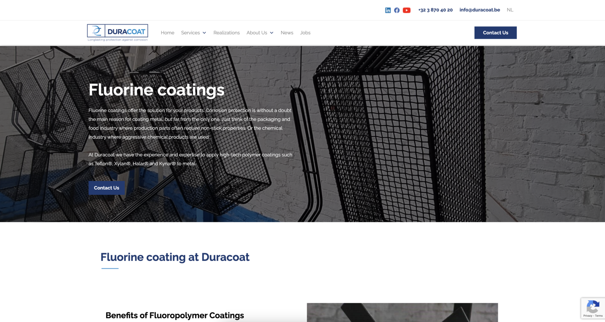Click the header Contact Us button

[x=495, y=33]
